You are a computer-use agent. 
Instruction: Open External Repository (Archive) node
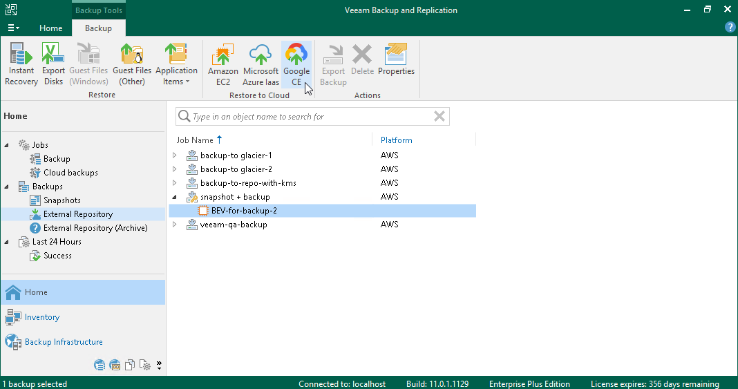[95, 227]
